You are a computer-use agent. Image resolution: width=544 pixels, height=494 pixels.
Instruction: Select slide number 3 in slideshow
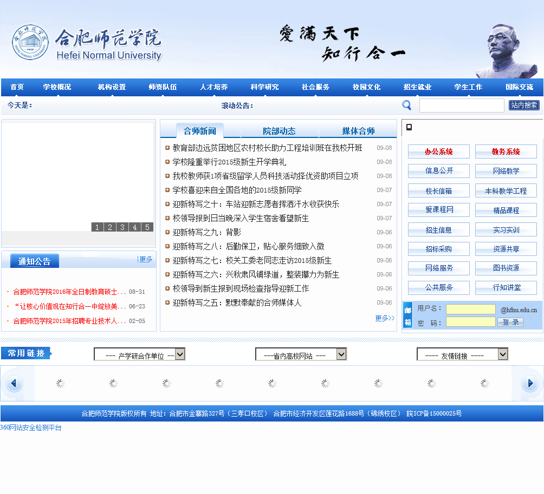click(x=122, y=227)
